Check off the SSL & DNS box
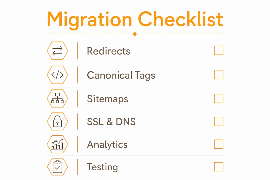The image size is (270, 180). pos(219,121)
